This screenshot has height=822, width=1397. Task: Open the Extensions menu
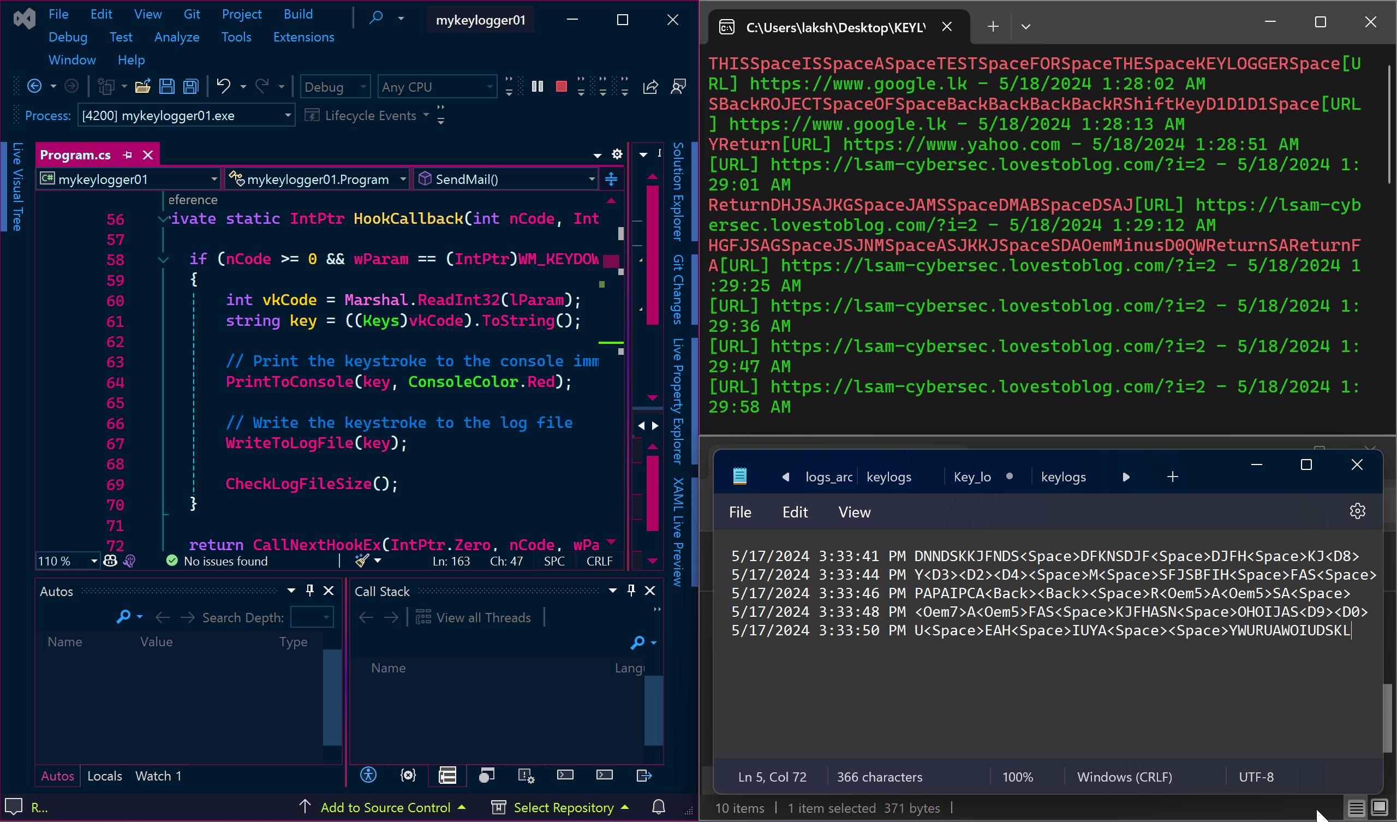[303, 37]
